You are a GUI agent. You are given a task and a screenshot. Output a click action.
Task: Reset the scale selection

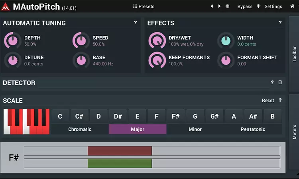point(268,100)
